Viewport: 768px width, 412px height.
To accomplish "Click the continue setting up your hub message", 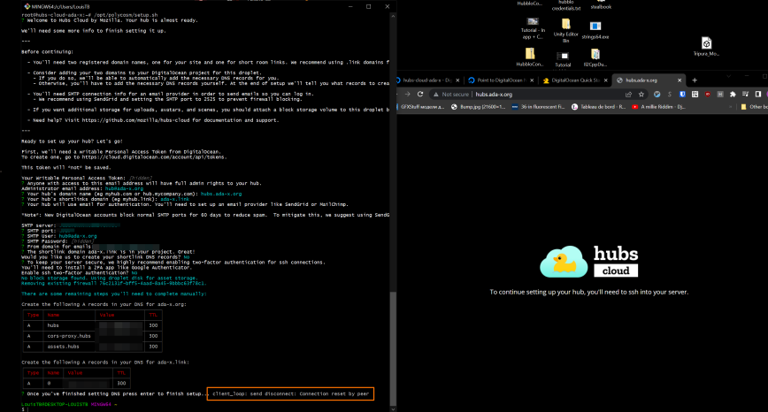I will [588, 292].
